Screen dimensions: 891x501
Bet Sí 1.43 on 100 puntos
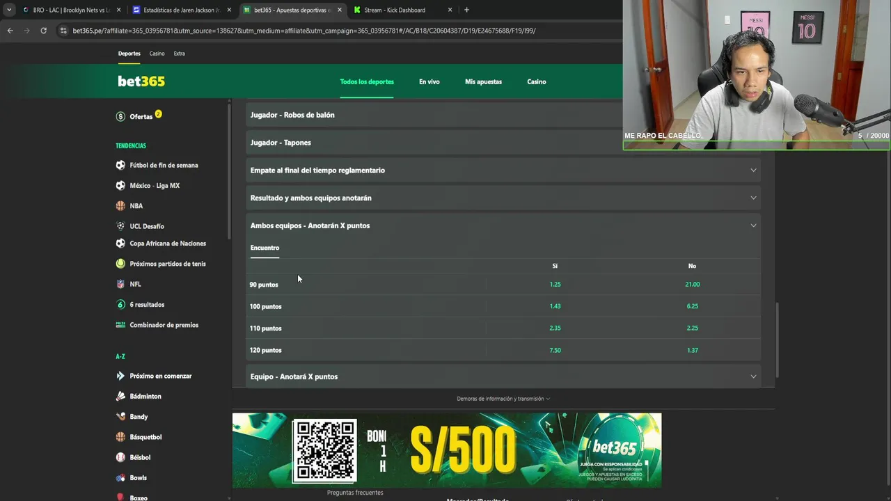tap(555, 306)
